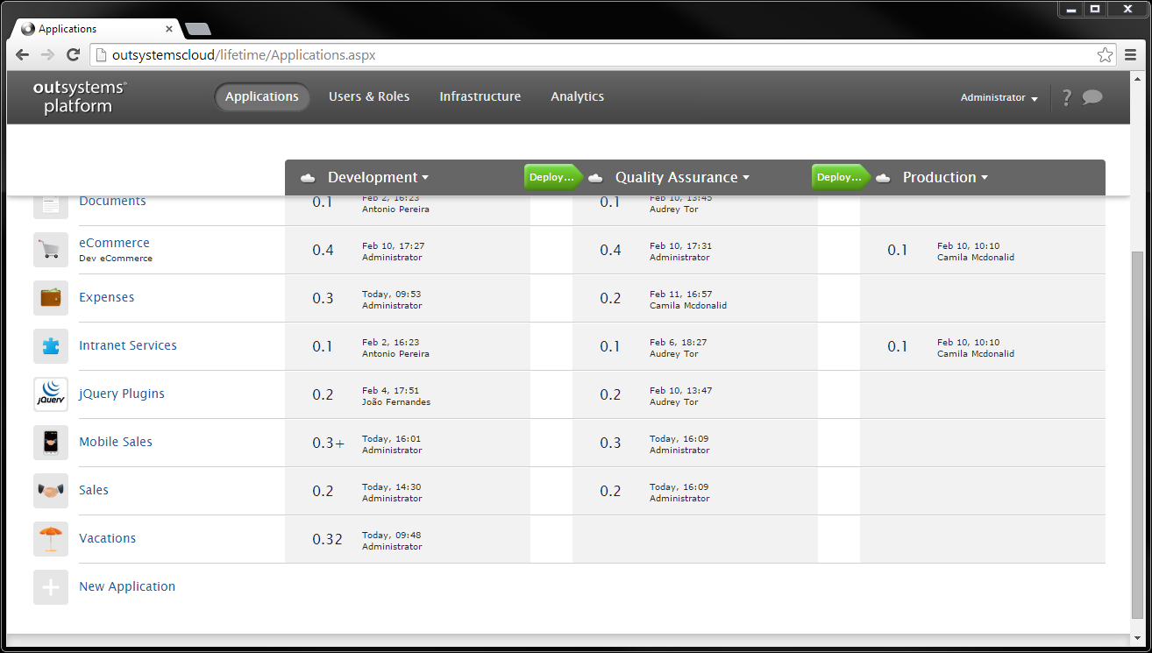
Task: Open the Documents application link
Action: (112, 202)
